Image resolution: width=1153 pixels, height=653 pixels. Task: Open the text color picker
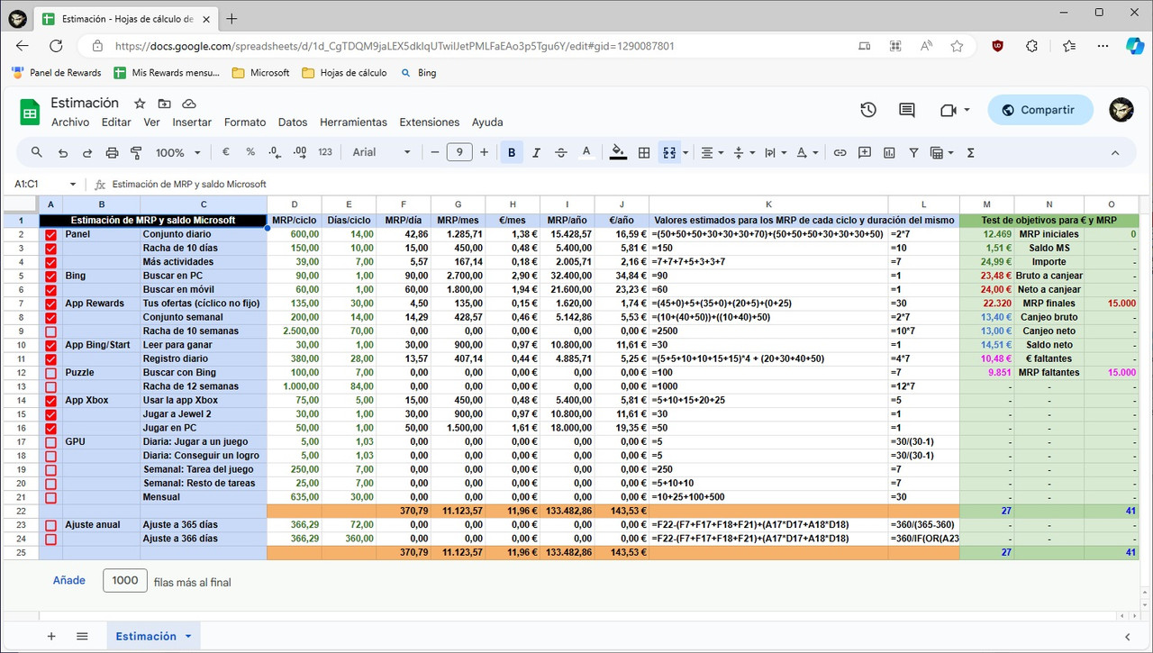click(586, 152)
